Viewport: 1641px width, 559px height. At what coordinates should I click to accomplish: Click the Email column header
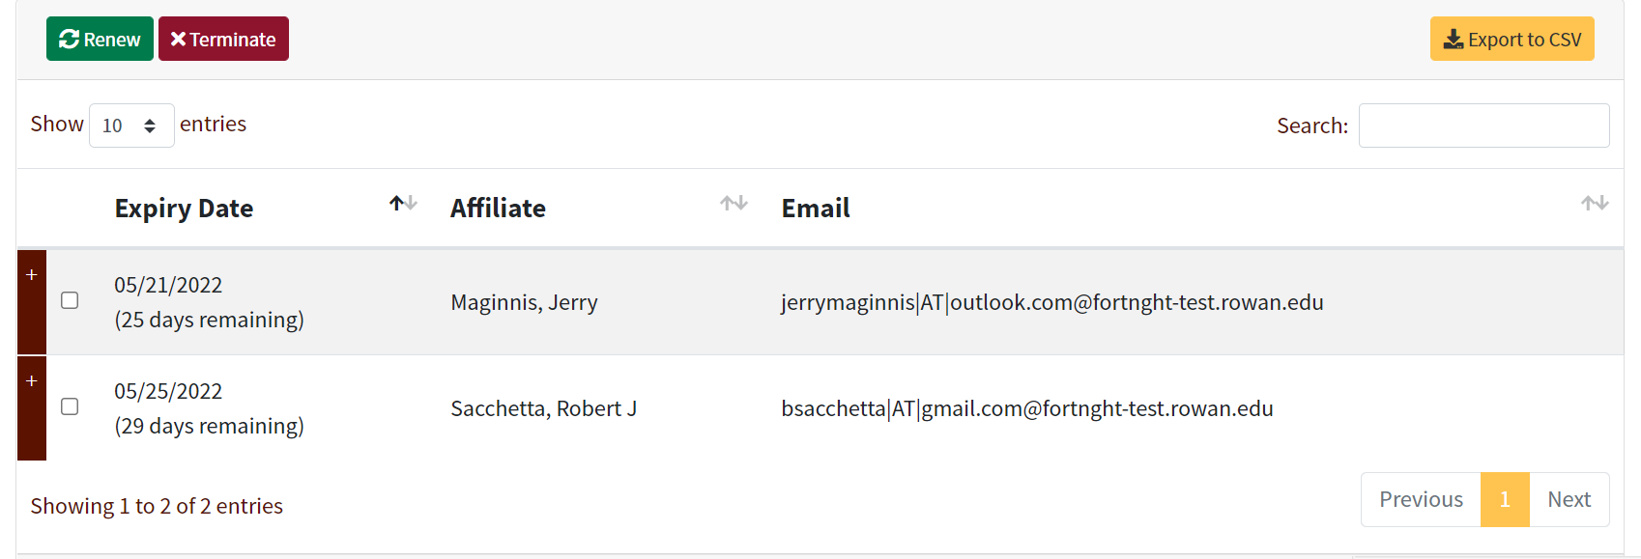click(816, 209)
